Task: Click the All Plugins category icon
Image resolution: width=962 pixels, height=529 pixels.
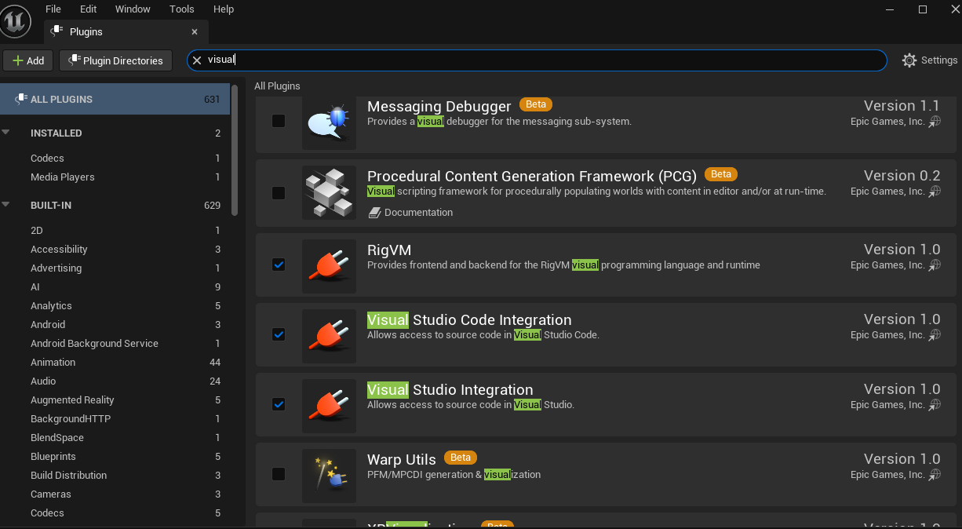Action: 21,99
